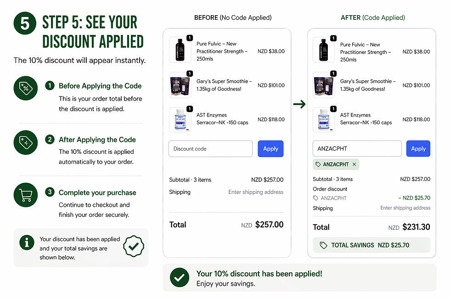Click the green scalloped checkmark badge
450x300 pixels.
tap(134, 247)
